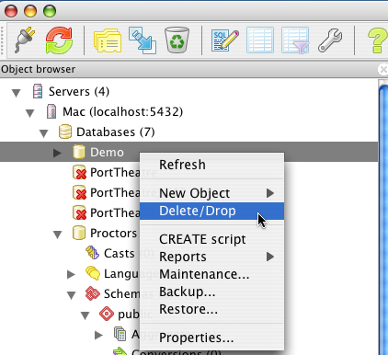Select the Databases (7) label
The width and height of the screenshot is (388, 355).
pos(116,132)
